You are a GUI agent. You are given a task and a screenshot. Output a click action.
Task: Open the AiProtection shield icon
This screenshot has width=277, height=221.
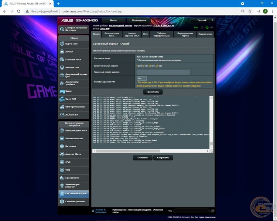[x=62, y=67]
